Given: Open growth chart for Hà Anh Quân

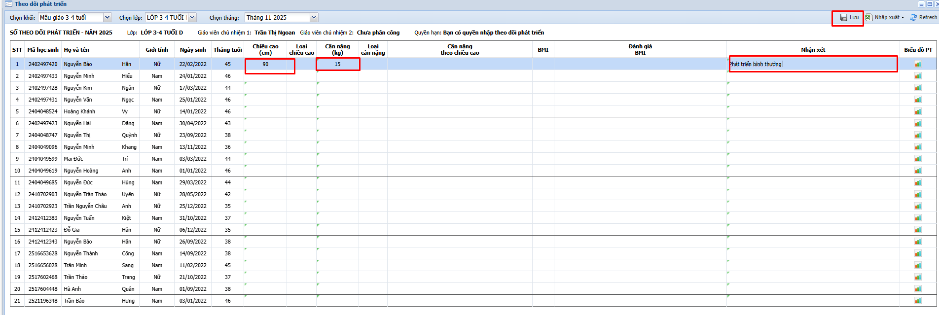Looking at the screenshot, I should (x=918, y=289).
